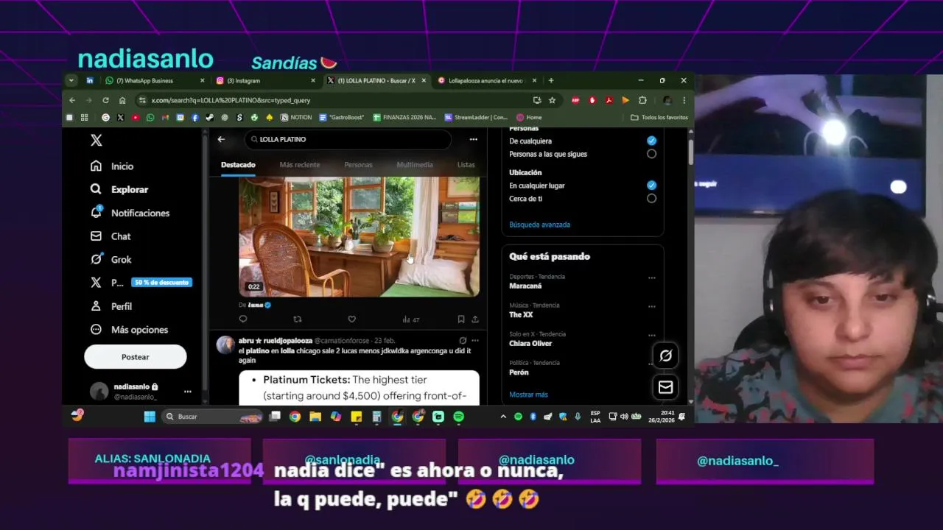This screenshot has height=530, width=943.
Task: Click Chrome home button
Action: click(x=122, y=100)
